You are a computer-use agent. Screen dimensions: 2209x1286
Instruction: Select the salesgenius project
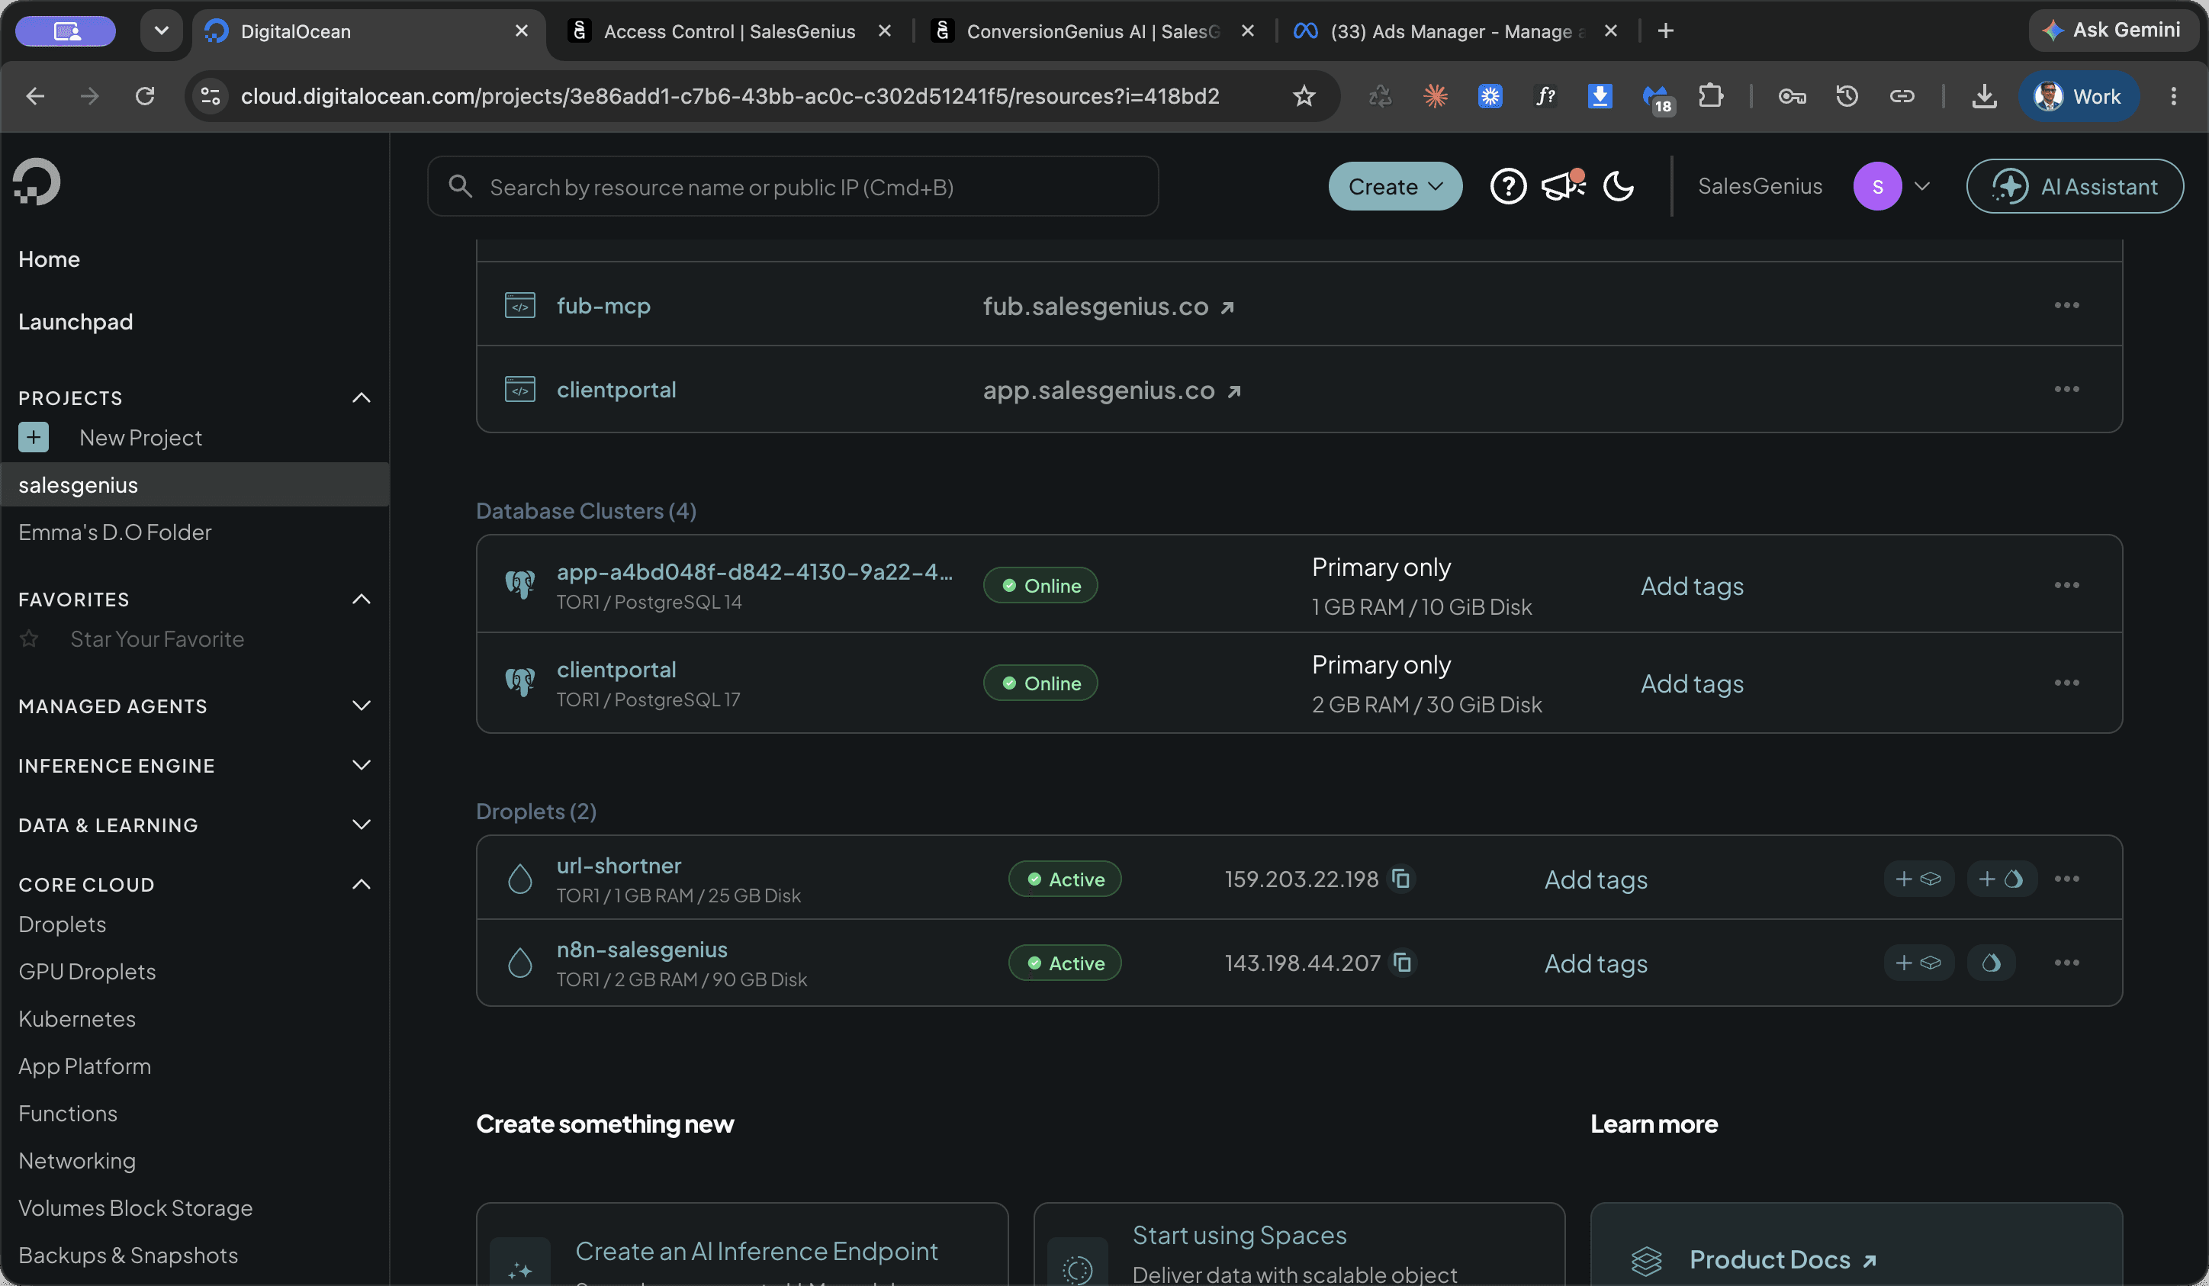pyautogui.click(x=195, y=485)
